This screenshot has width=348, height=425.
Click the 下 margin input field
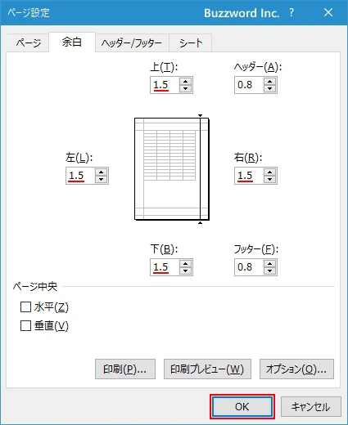coord(165,267)
